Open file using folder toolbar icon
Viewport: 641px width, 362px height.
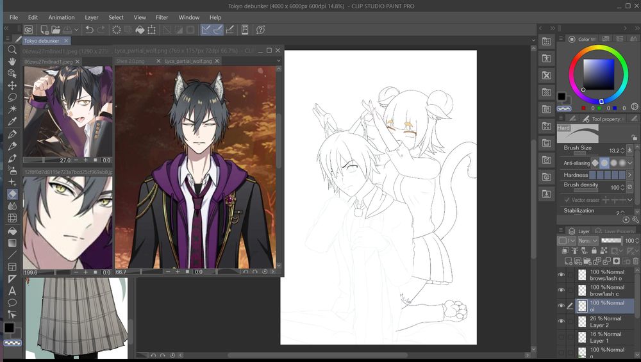[56, 29]
